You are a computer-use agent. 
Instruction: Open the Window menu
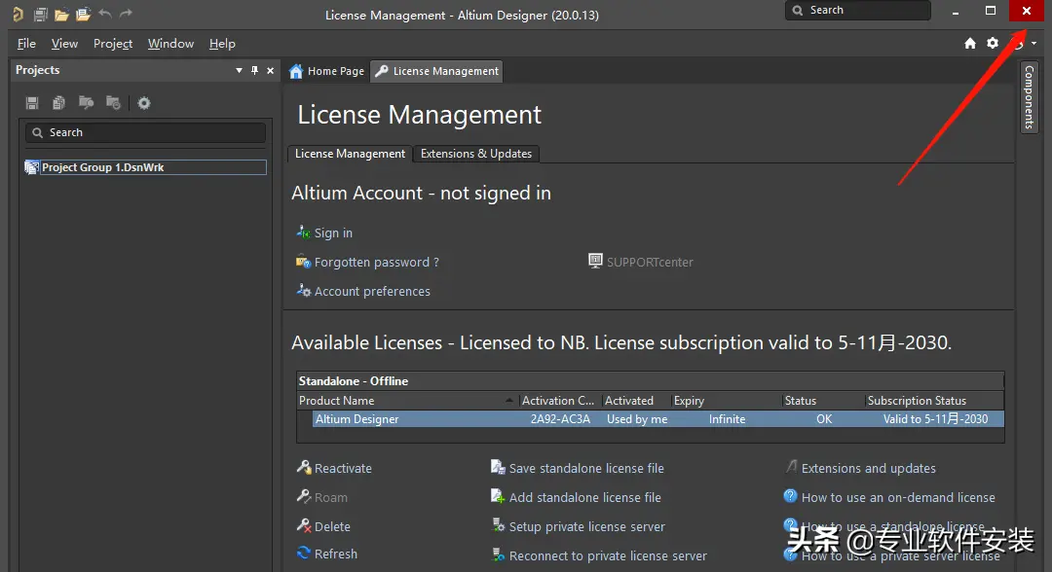(x=171, y=44)
